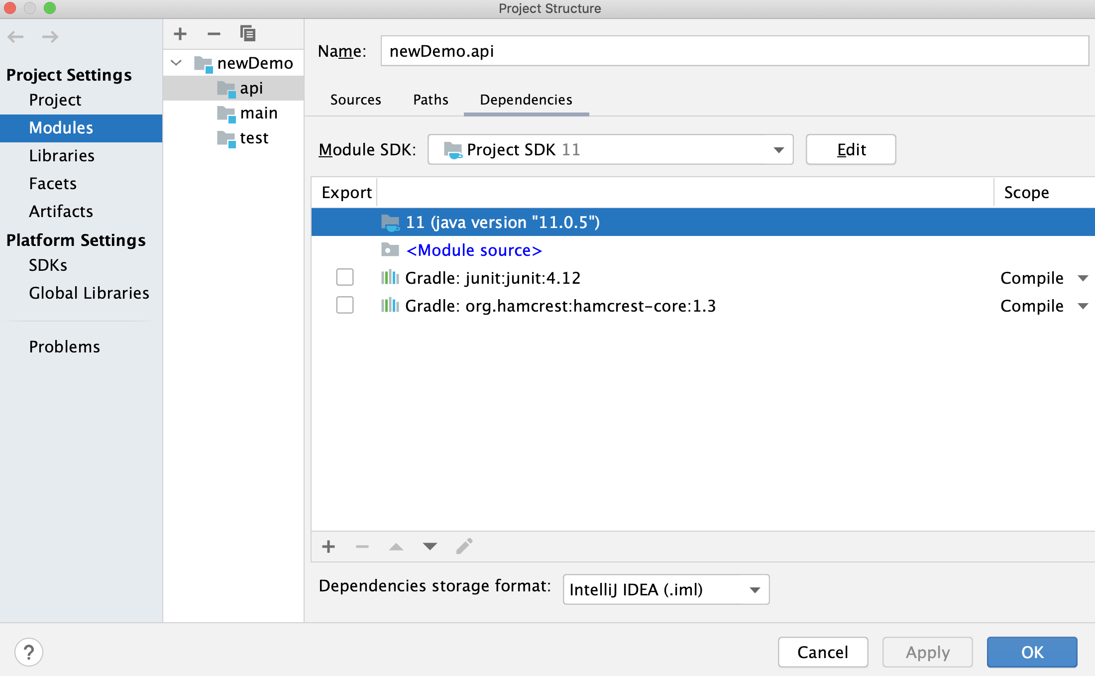Click the remove dependency minus icon
The width and height of the screenshot is (1095, 676).
coord(361,547)
